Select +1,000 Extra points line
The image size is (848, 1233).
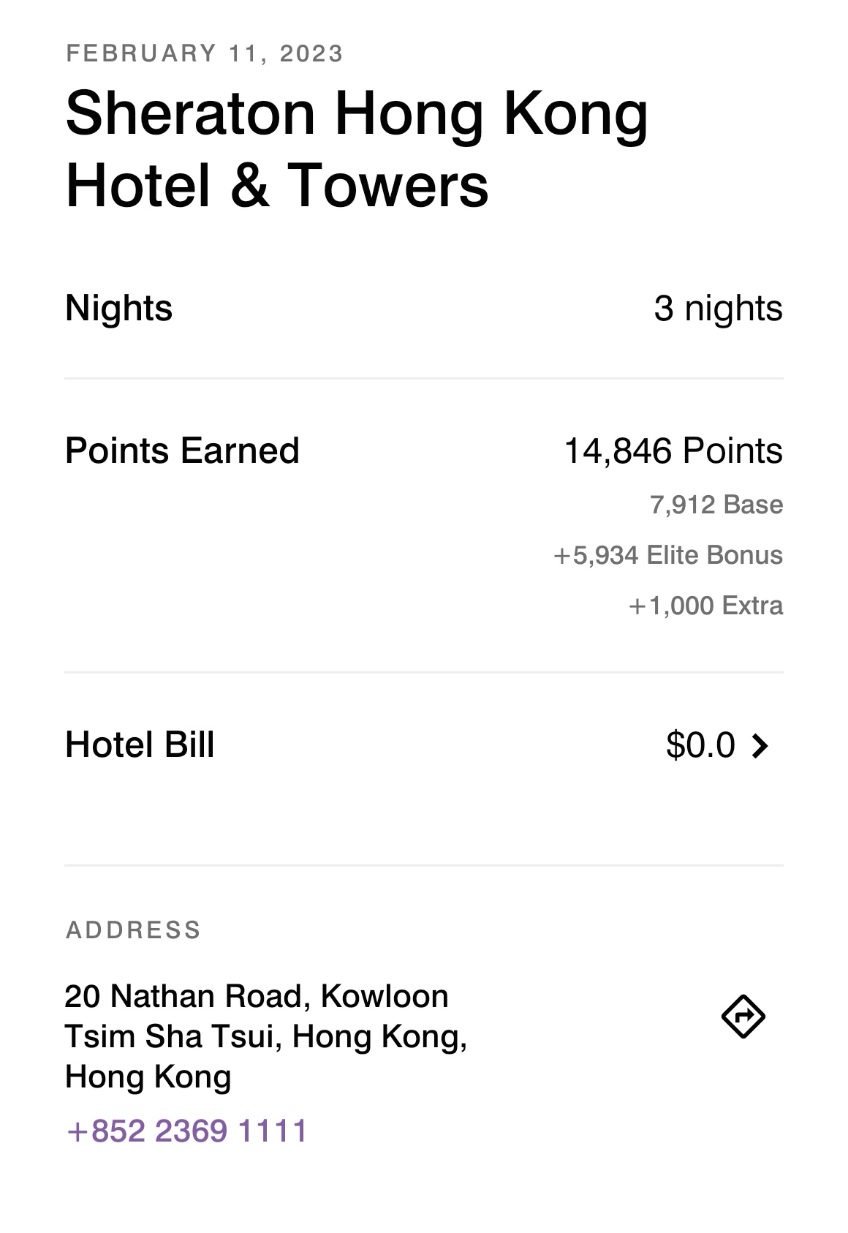[705, 606]
